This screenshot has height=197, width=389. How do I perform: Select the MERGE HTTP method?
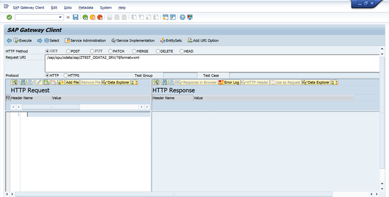click(134, 51)
